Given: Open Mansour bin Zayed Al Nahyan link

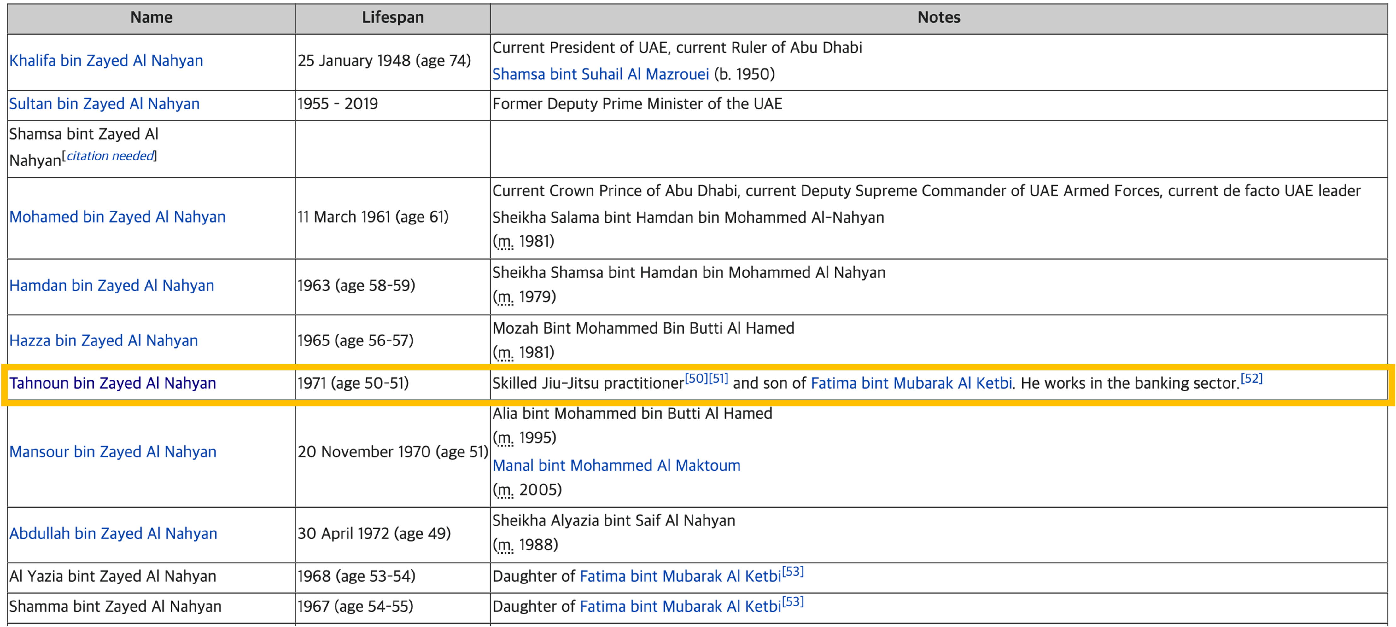Looking at the screenshot, I should (113, 452).
